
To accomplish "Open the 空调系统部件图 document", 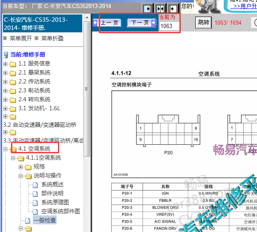I will click(61, 212).
